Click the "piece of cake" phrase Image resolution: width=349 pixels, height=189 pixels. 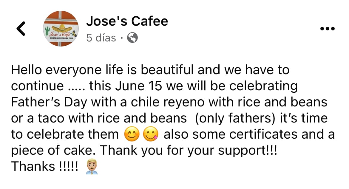pyautogui.click(x=51, y=151)
